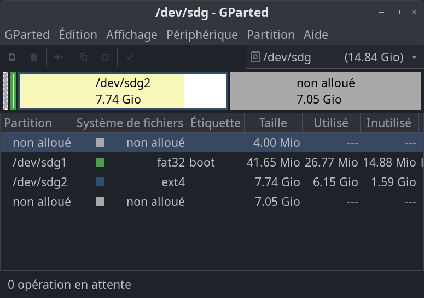This screenshot has height=298, width=424.
Task: Click the new partition toolbar icon
Action: point(12,57)
